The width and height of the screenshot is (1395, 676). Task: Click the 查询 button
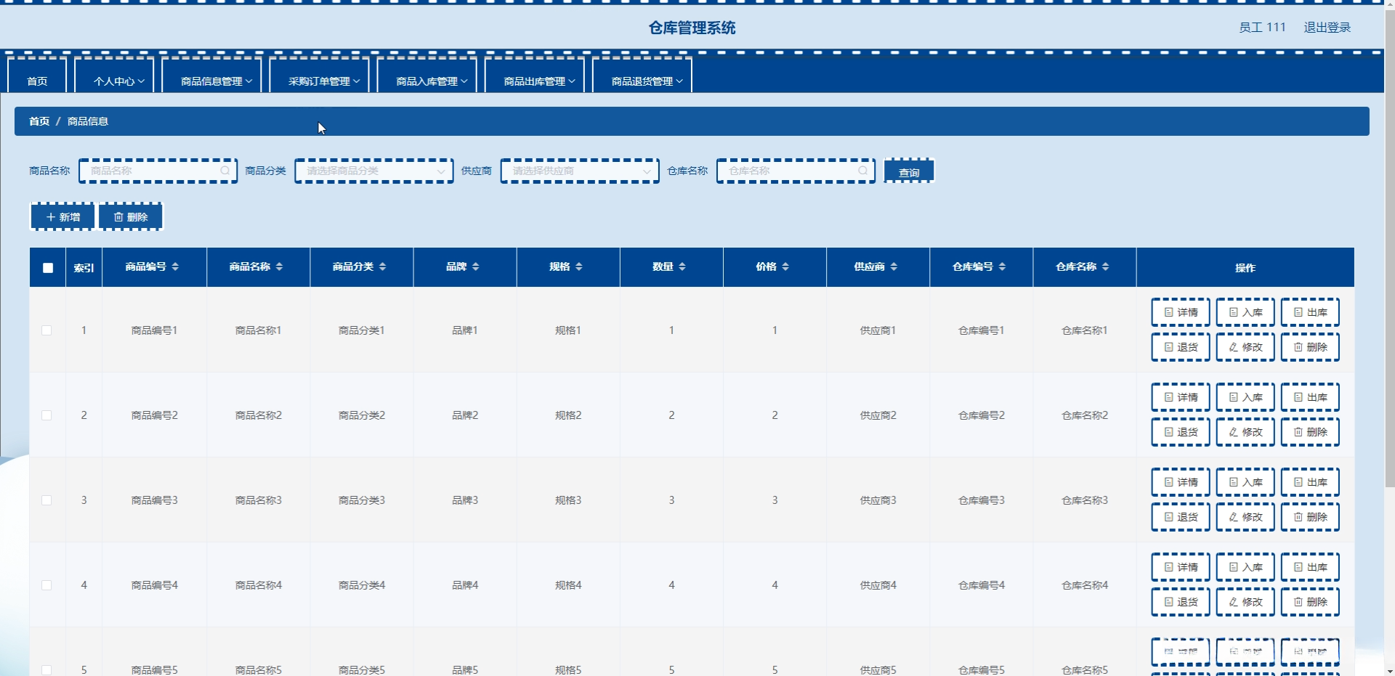coord(909,171)
